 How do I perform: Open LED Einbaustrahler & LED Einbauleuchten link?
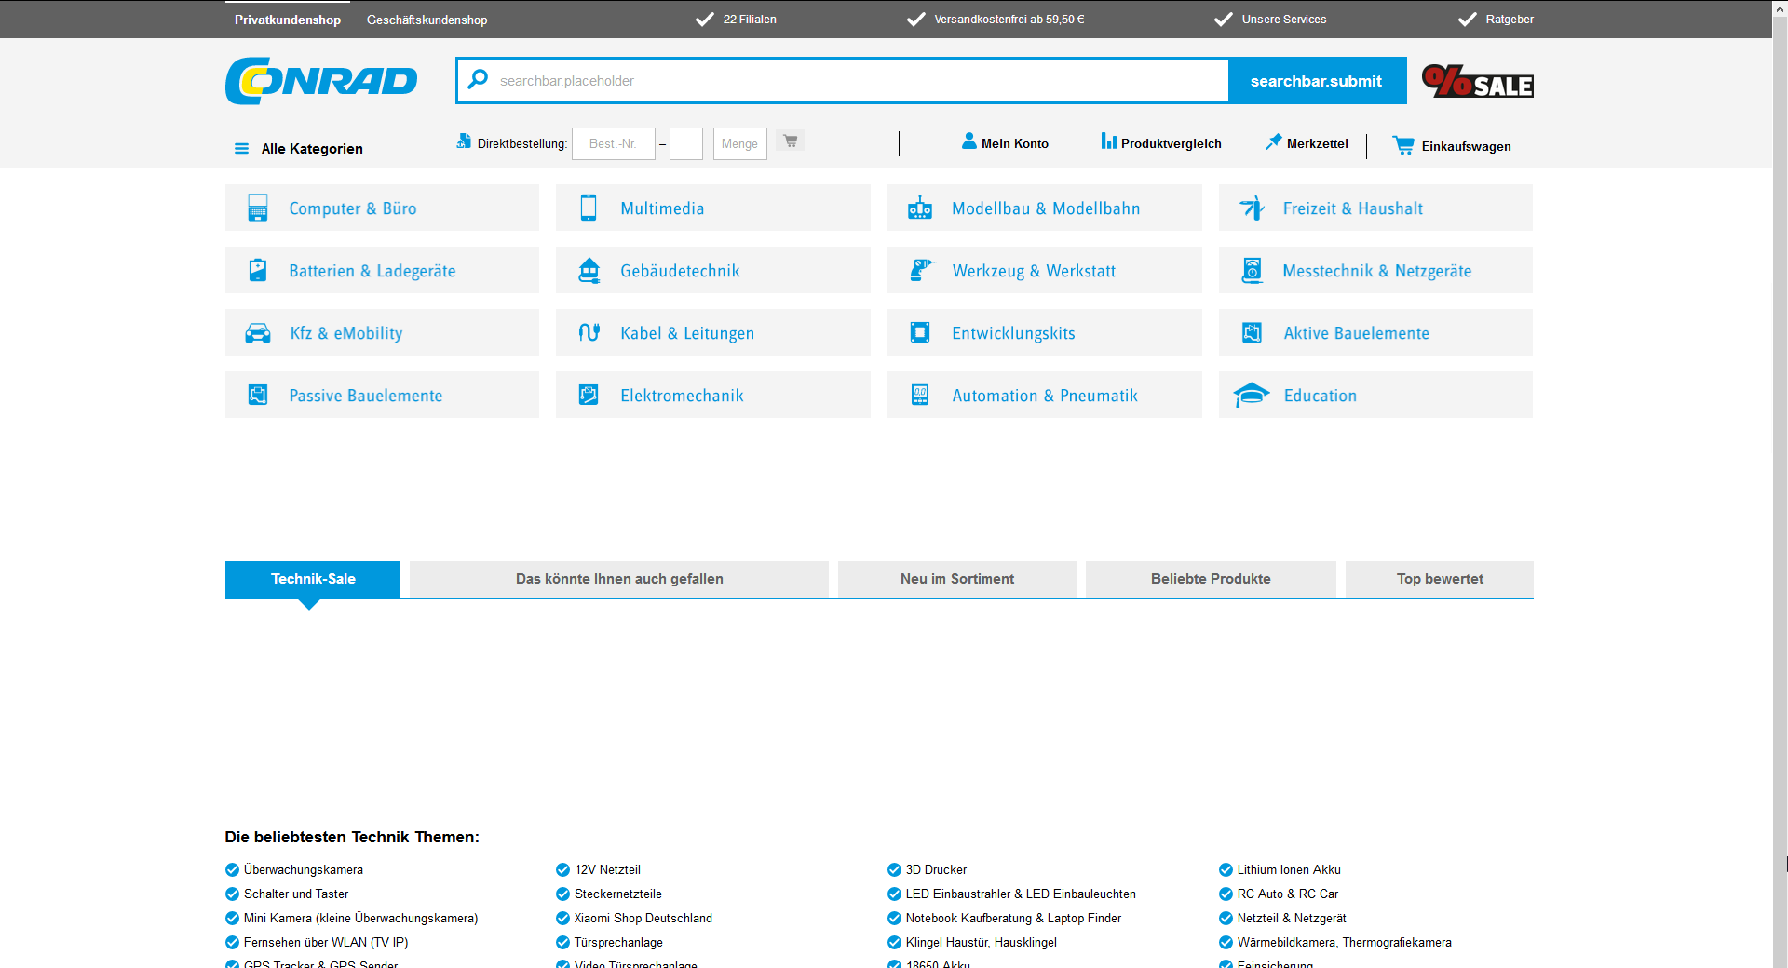click(1021, 894)
